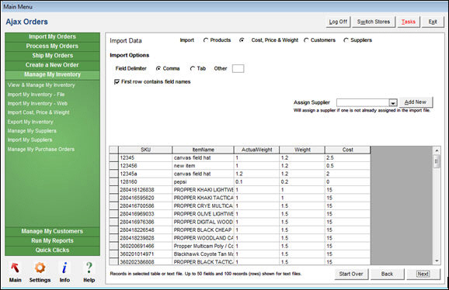Click the Other delimiter input box

tap(238, 68)
